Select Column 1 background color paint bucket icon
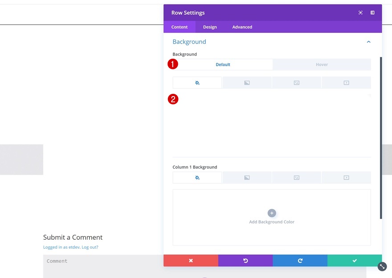Image resolution: width=392 pixels, height=278 pixels. [x=197, y=177]
